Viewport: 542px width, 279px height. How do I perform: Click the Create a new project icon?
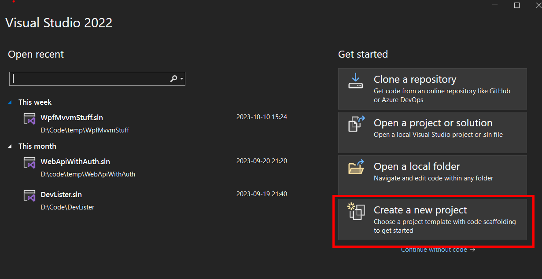tap(356, 211)
